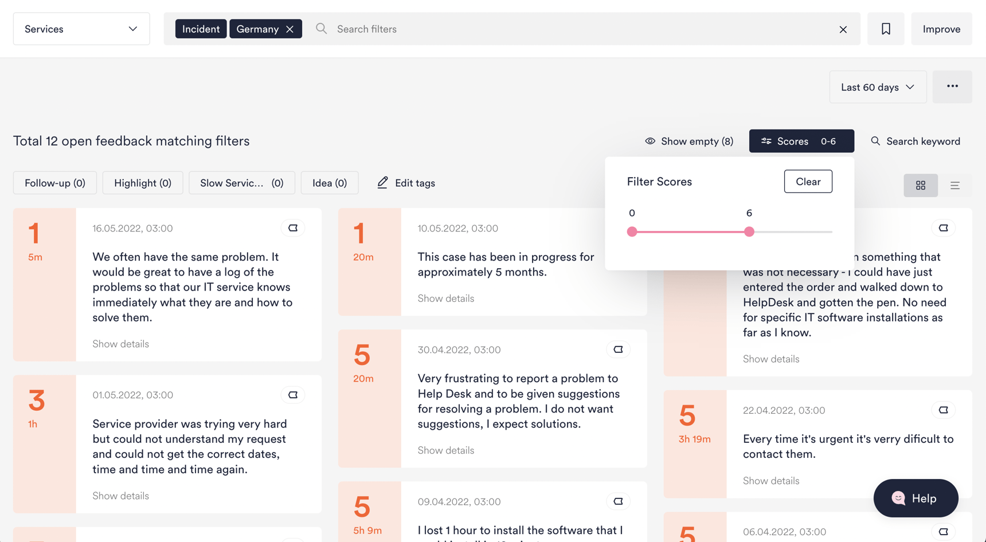Viewport: 986px width, 542px height.
Task: Click the Improve button
Action: [941, 29]
